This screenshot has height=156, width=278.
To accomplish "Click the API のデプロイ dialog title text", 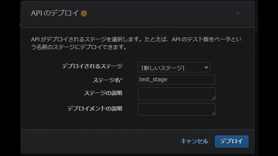I will [55, 13].
